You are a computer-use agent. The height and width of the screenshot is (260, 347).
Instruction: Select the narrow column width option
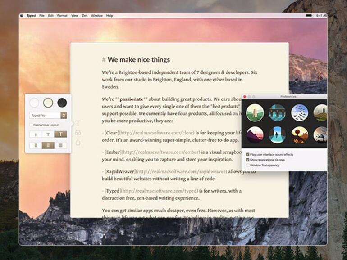36,145
